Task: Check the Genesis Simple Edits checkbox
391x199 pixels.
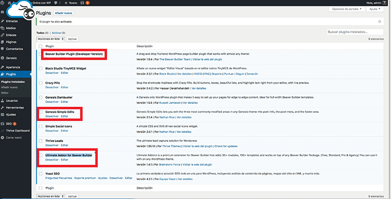Action: [x=41, y=112]
